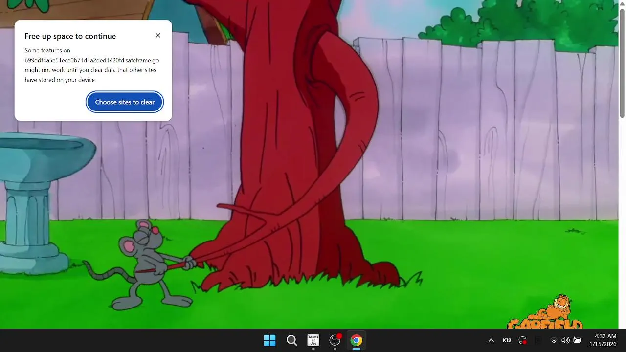This screenshot has width=626, height=352.
Task: Open the Terms of Use taskbar app
Action: tap(313, 340)
